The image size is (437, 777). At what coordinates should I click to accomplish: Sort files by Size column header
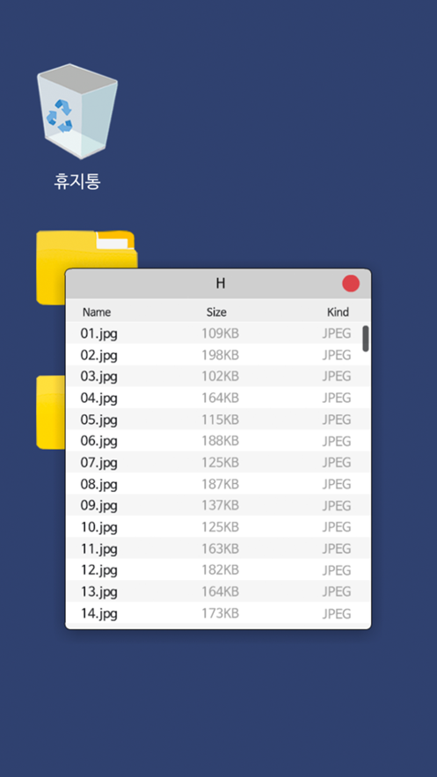click(216, 312)
